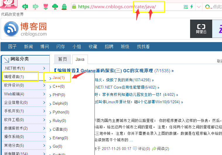The height and width of the screenshot is (155, 222).
Task: Click the browser avatar girl image
Action: pos(9,4)
